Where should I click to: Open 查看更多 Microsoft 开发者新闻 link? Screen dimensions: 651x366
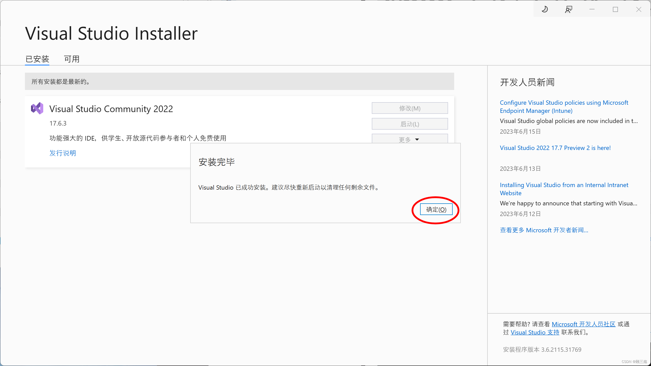544,230
